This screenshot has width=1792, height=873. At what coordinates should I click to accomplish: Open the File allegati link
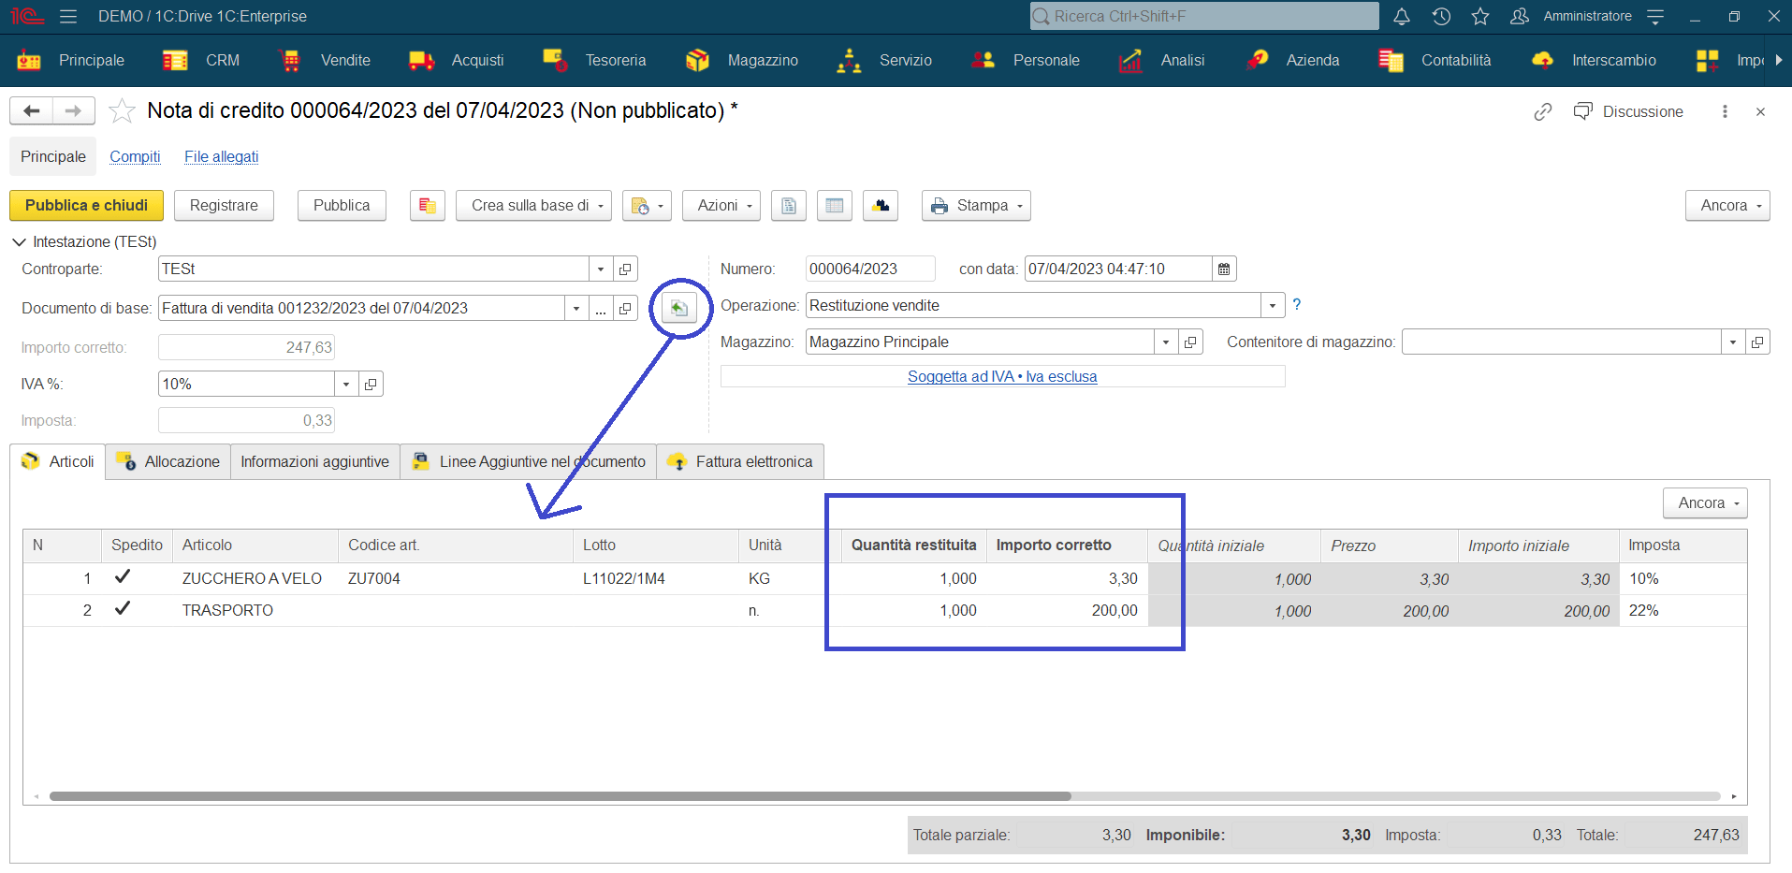click(221, 157)
